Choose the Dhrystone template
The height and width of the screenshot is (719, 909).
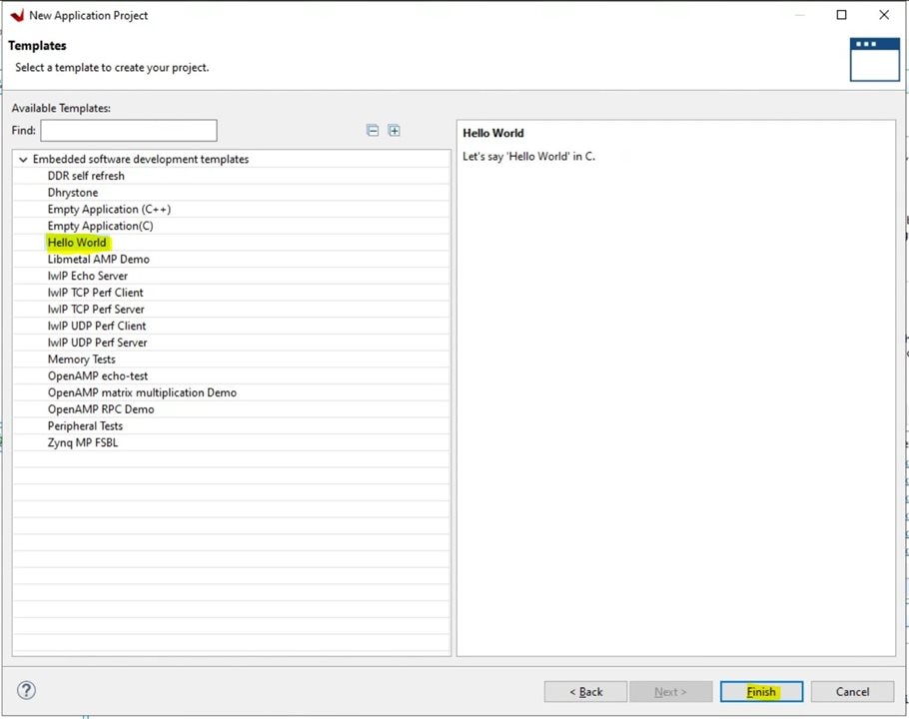point(73,193)
